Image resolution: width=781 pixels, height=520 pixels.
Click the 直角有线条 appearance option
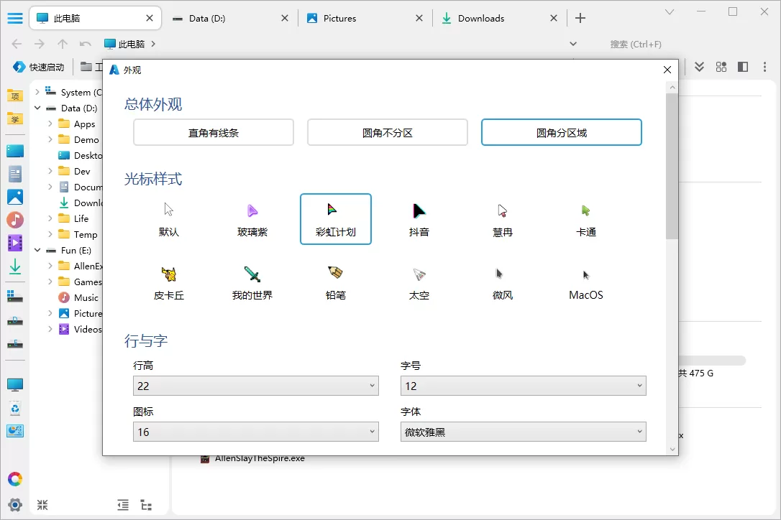click(213, 132)
